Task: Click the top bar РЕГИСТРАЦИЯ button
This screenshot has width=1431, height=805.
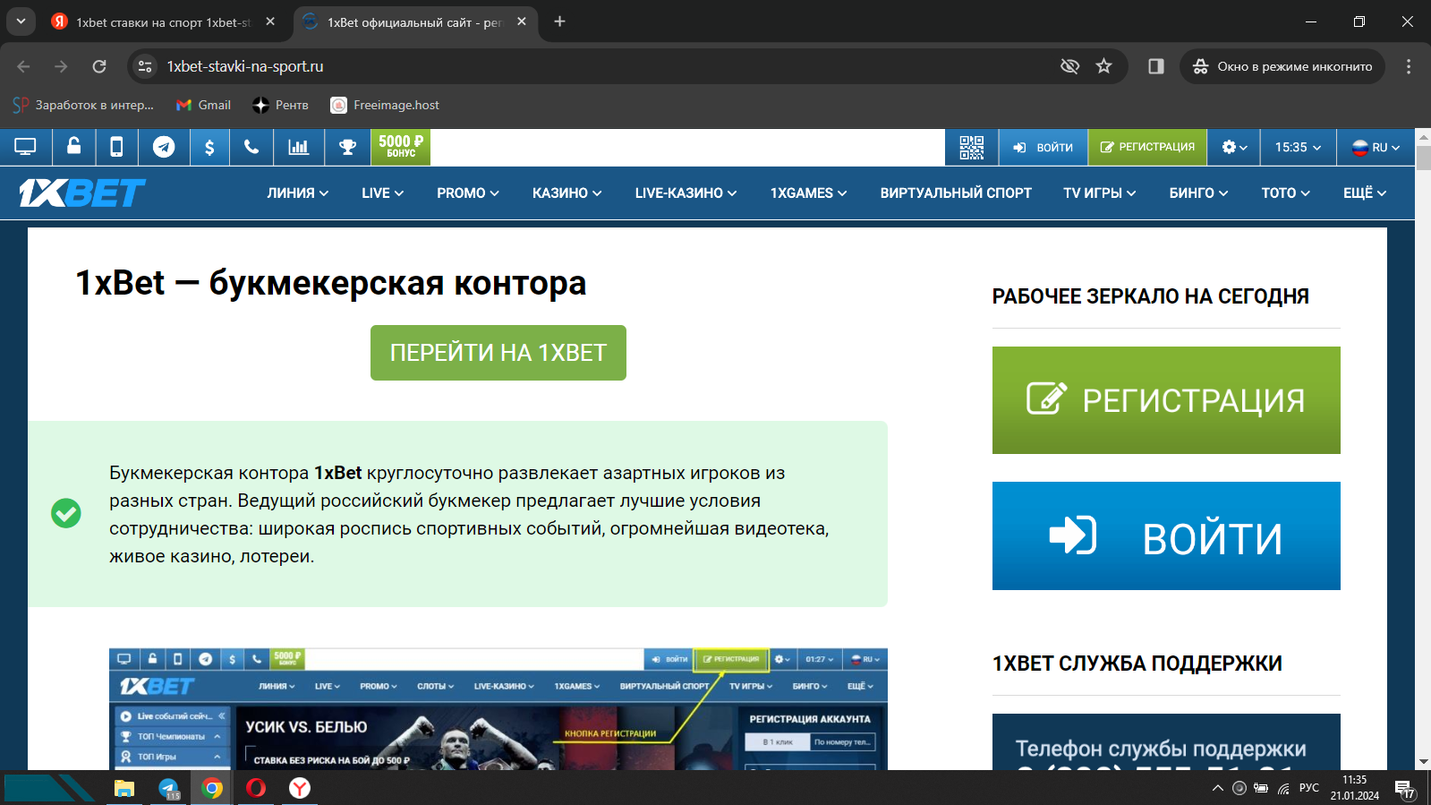Action: (x=1147, y=147)
